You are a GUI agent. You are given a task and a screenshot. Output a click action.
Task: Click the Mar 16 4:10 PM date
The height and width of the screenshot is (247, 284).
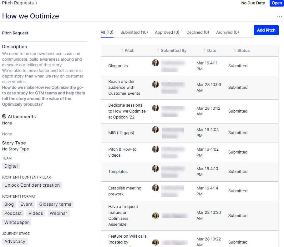click(x=207, y=172)
